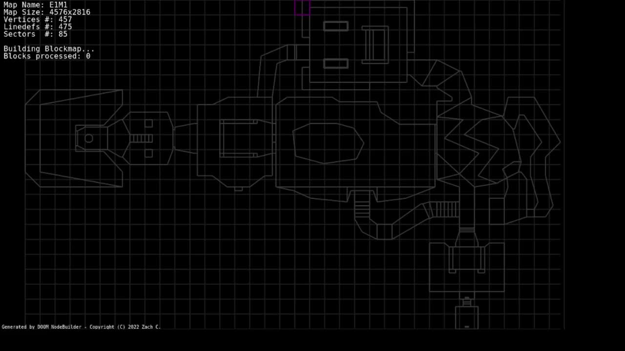Image resolution: width=625 pixels, height=351 pixels.
Task: Click the small circle in far-left room
Action: (x=89, y=138)
